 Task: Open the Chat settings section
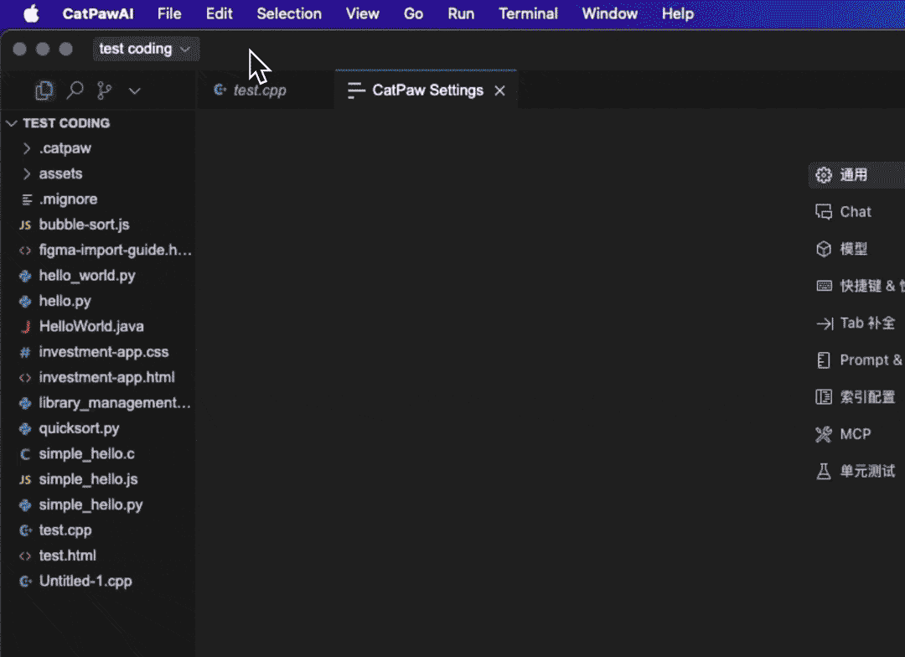click(x=855, y=212)
